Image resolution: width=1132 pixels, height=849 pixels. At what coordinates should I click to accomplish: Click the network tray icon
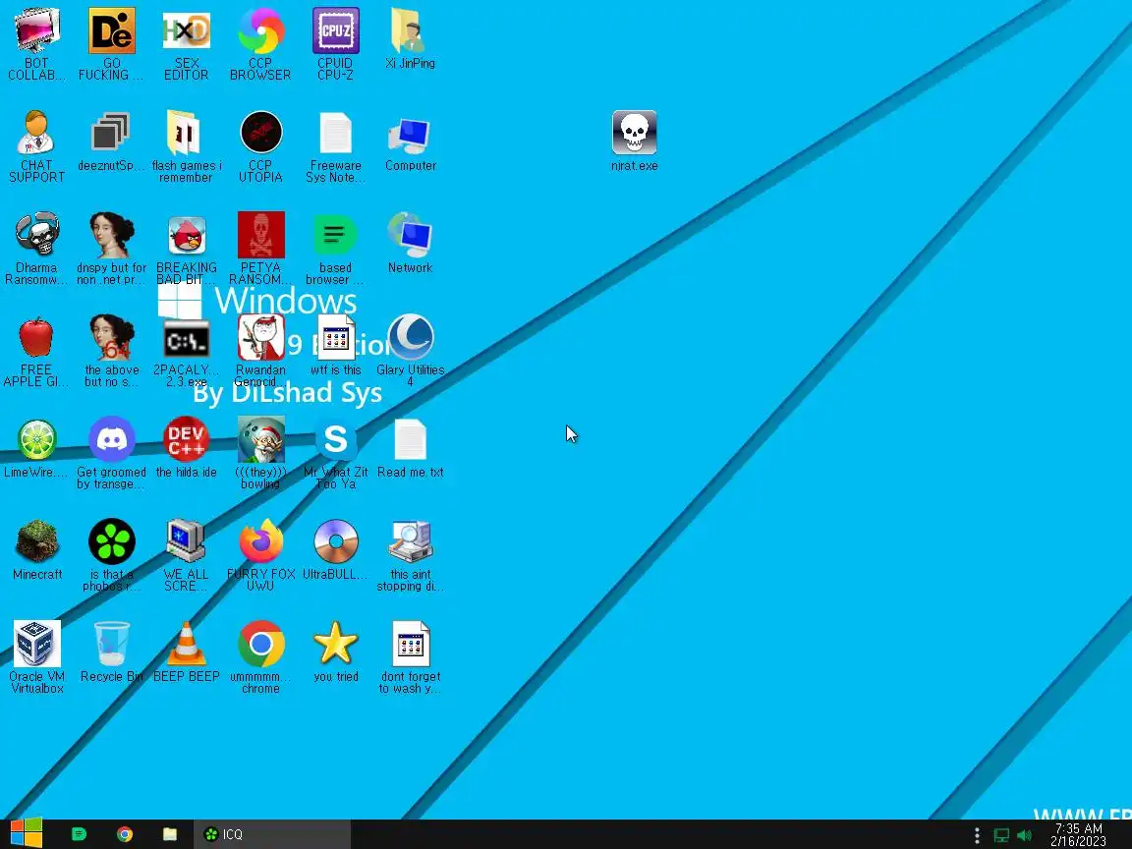tap(1001, 835)
